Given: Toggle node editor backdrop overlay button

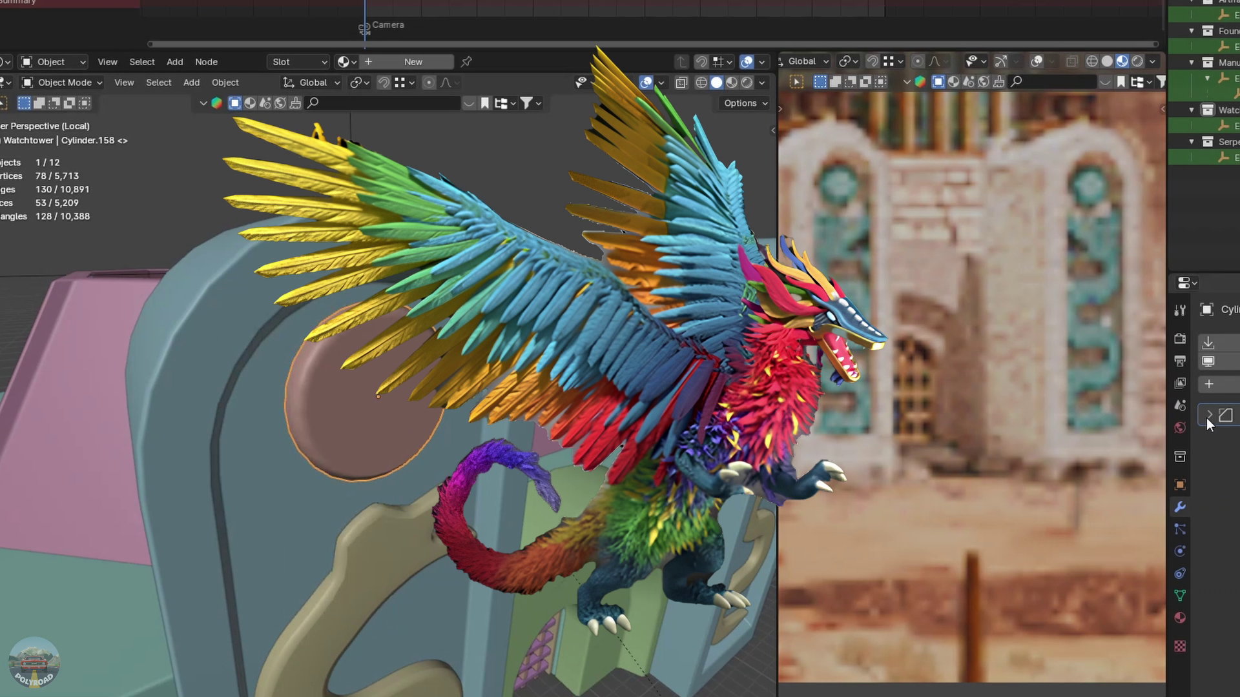Looking at the screenshot, I should [747, 62].
